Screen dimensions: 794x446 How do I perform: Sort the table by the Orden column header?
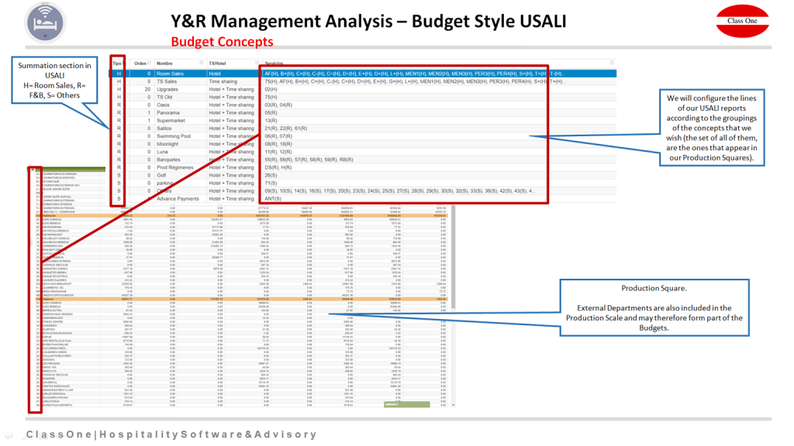click(x=140, y=63)
